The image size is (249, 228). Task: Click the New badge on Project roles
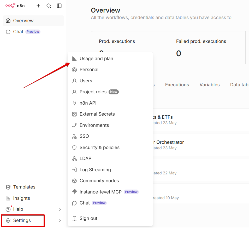[114, 92]
